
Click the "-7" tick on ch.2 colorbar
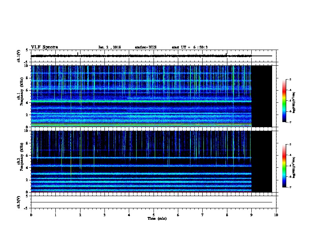[x=290, y=187]
